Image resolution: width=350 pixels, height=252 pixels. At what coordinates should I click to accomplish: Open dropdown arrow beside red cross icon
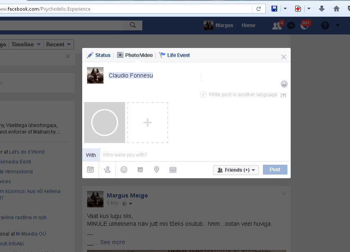(x=309, y=9)
